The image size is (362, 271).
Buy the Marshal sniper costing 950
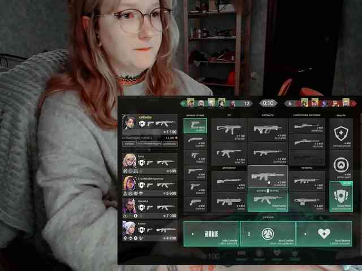(x=307, y=126)
